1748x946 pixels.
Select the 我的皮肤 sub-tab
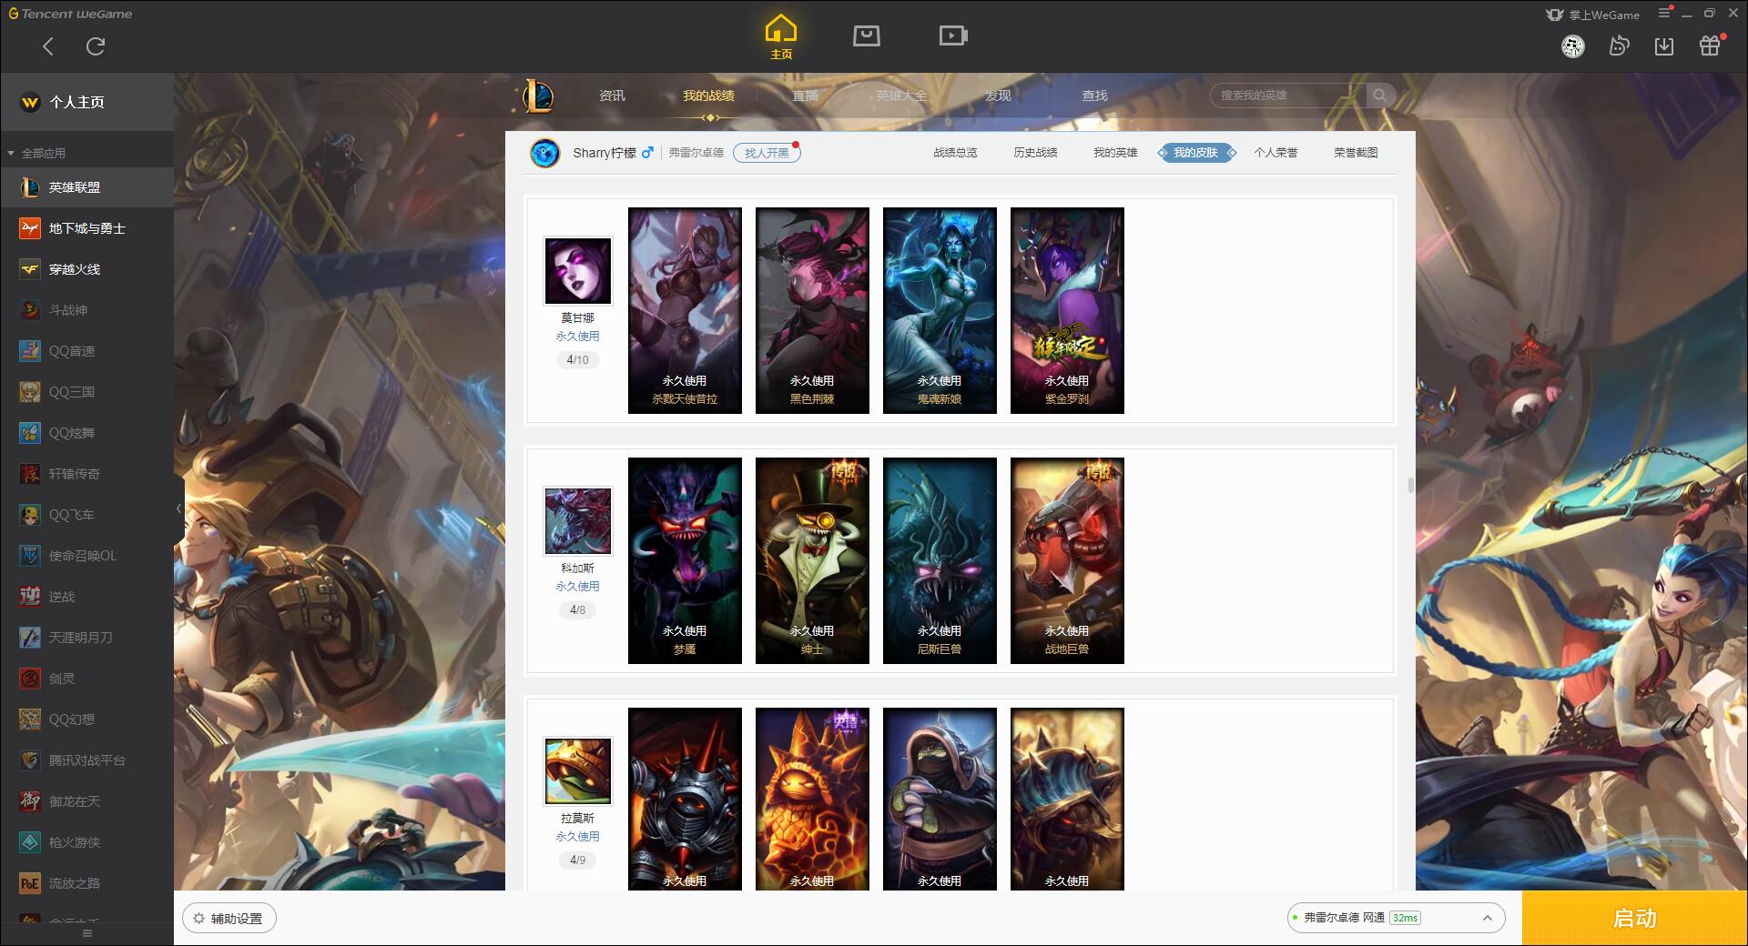pos(1196,153)
